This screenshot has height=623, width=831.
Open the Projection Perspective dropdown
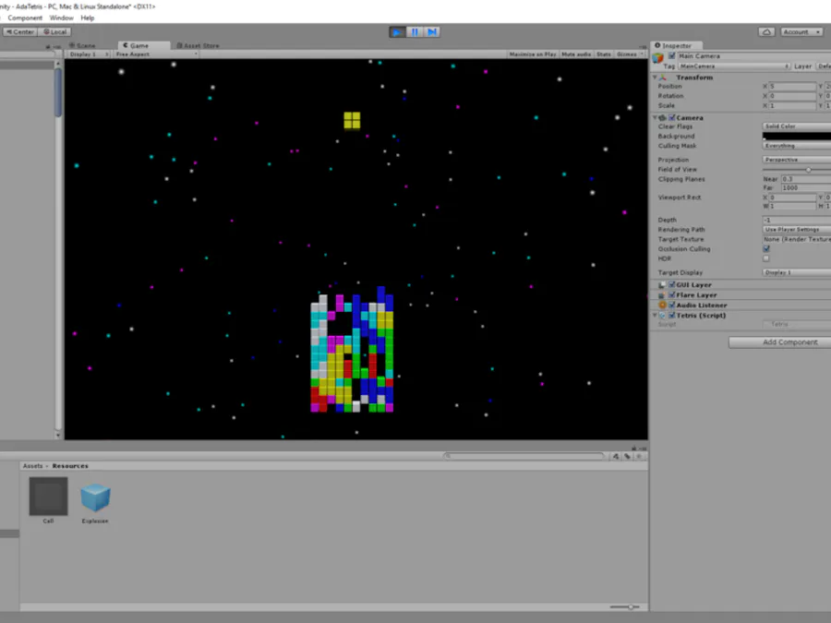pos(797,160)
